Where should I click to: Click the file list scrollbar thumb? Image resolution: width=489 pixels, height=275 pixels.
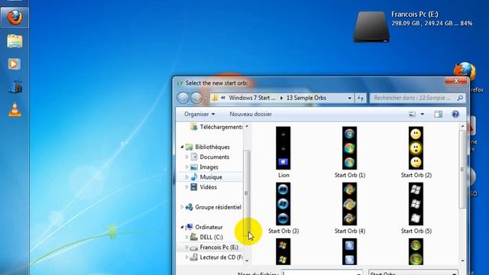point(462,170)
